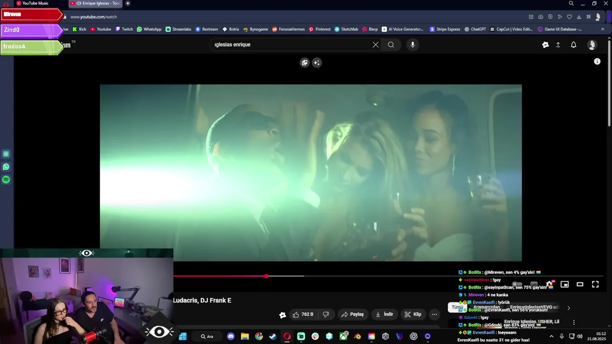Open a new browser tab
Image resolution: width=612 pixels, height=344 pixels.
(x=128, y=3)
